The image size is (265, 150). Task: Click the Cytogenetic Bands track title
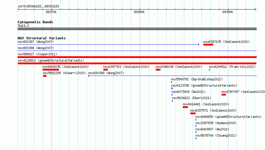tap(35, 22)
